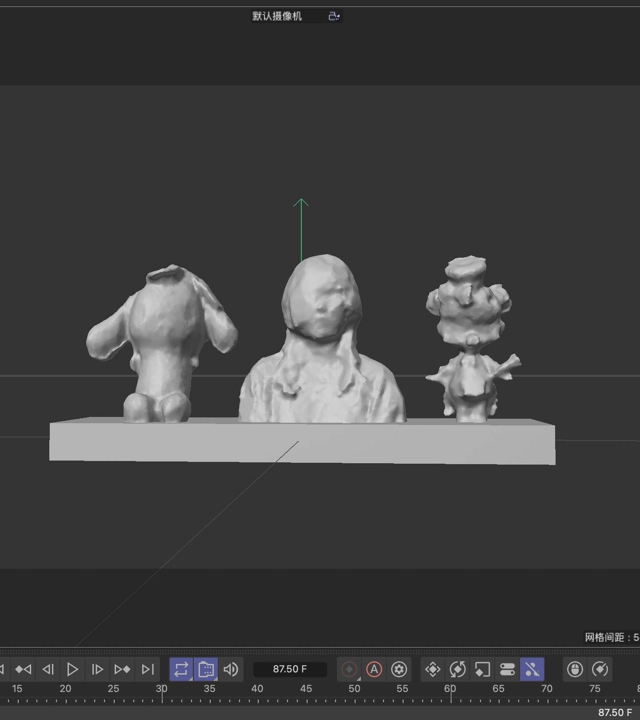The image size is (640, 720).
Task: Step back one frame
Action: point(48,669)
